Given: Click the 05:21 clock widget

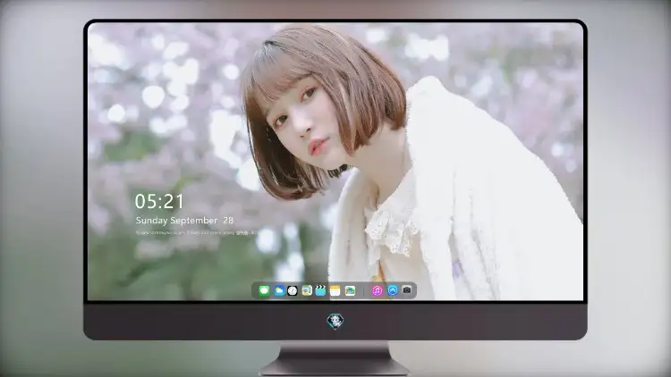Looking at the screenshot, I should tap(159, 201).
